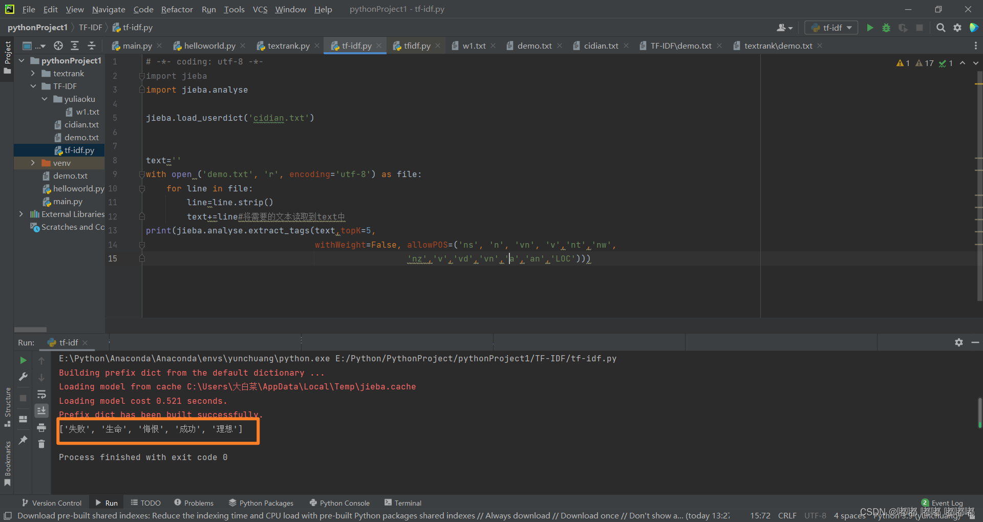Run tf-idf with the green play button in toolbar
The image size is (983, 522).
[870, 28]
